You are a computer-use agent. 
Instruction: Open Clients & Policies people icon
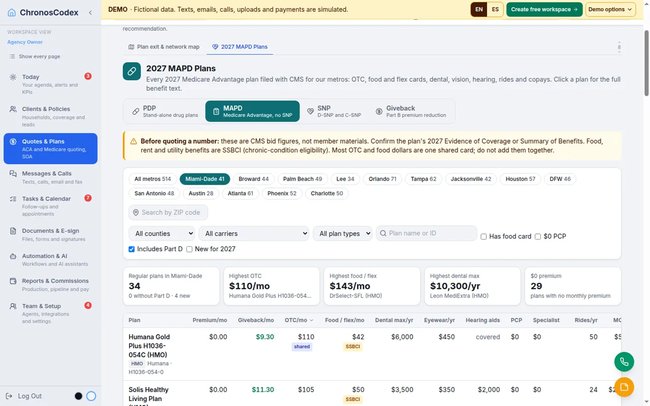13,109
